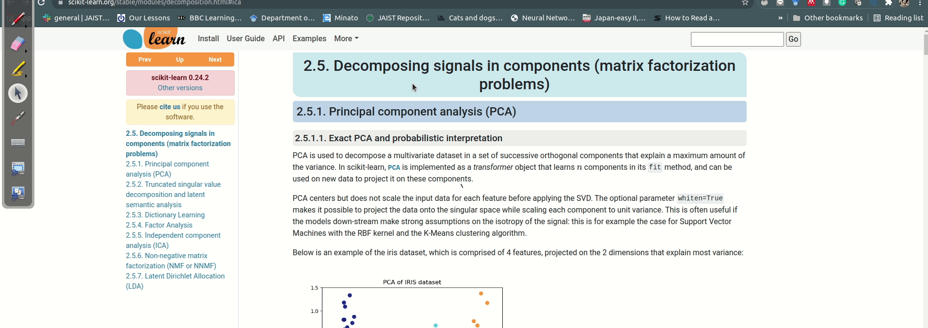Click the extensions puzzle piece icon
The image size is (928, 328).
889,3
